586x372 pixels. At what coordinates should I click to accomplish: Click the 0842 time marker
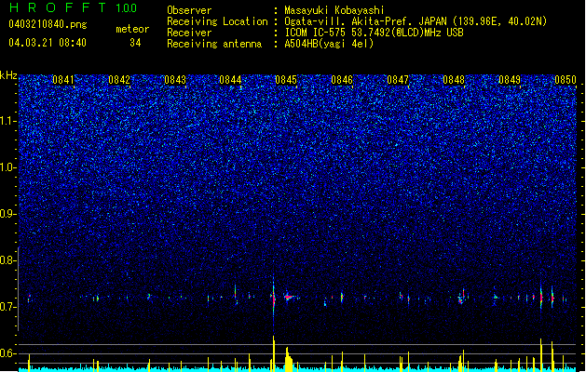(119, 80)
